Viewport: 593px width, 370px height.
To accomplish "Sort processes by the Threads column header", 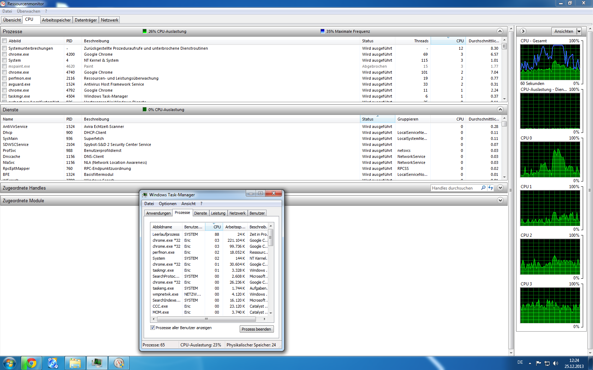I will [413, 41].
